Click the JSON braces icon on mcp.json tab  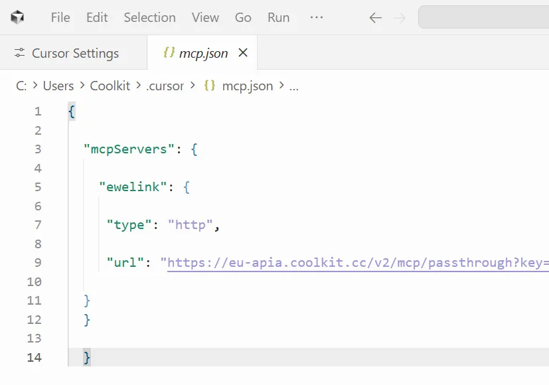(169, 53)
